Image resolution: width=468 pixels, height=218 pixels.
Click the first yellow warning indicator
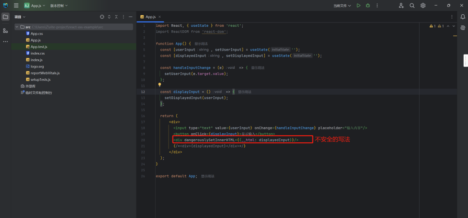tap(432, 26)
